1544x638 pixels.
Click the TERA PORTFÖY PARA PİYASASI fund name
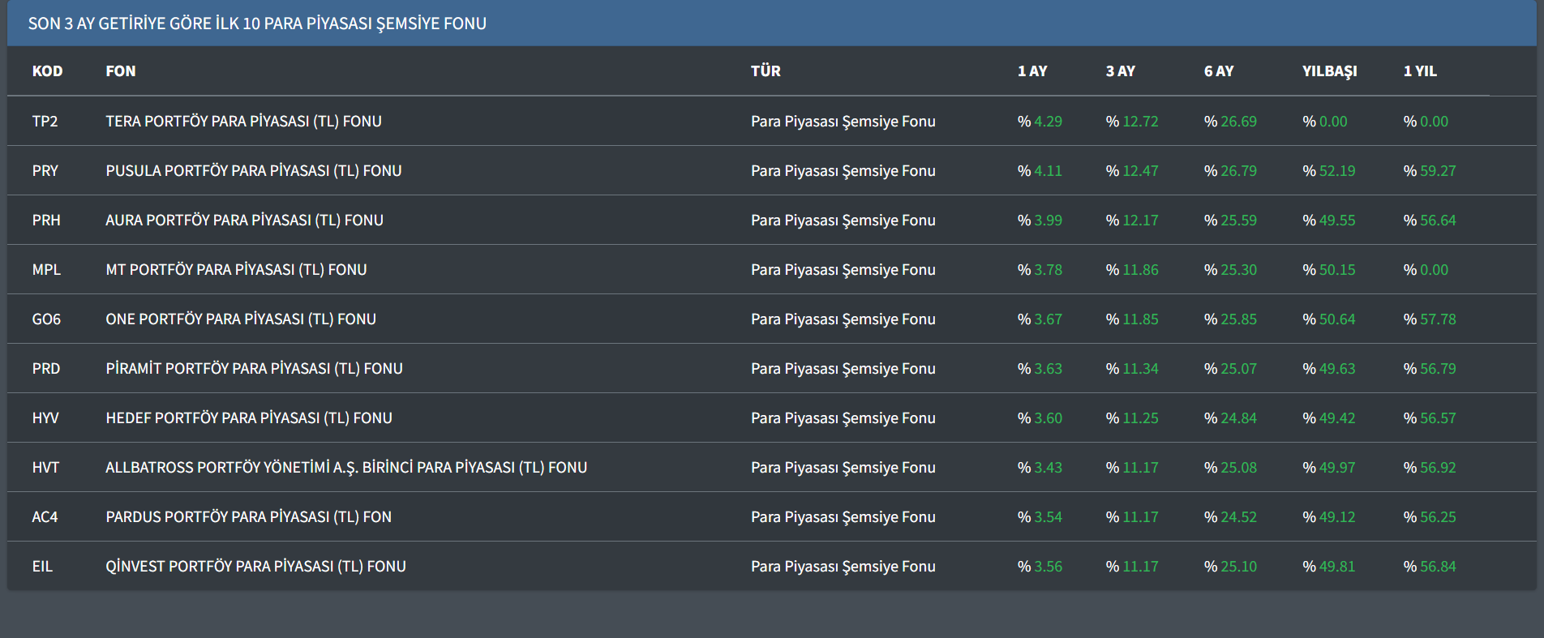tap(243, 122)
